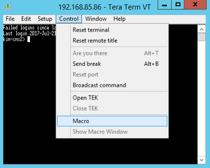The image size is (210, 168).
Task: Open the Edit menu
Action: 26,19
